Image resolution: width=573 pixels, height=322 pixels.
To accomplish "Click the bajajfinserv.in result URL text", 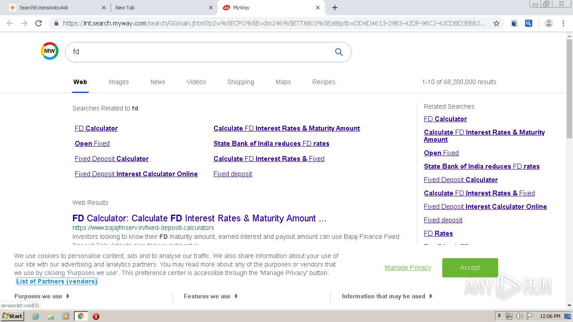I will pos(143,228).
